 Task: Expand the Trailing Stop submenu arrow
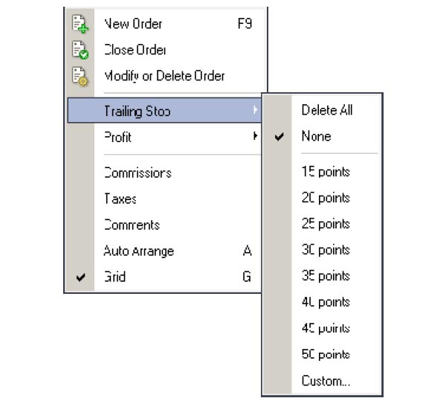tap(255, 111)
